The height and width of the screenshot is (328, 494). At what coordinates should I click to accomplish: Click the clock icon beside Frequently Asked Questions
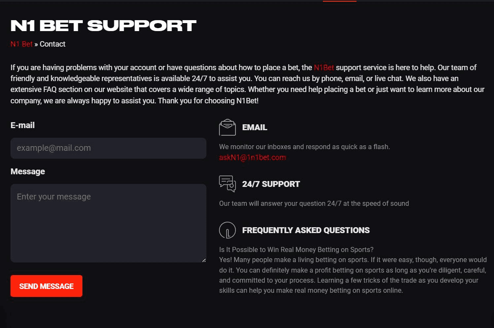(x=227, y=230)
